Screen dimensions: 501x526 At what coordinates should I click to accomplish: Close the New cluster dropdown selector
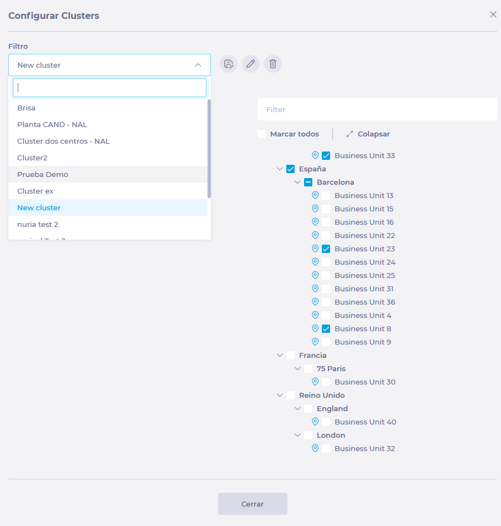pyautogui.click(x=198, y=65)
